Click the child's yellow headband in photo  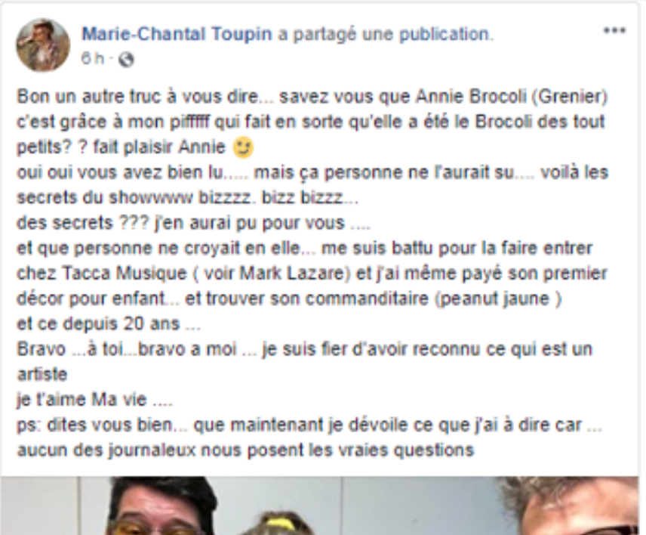point(281,524)
